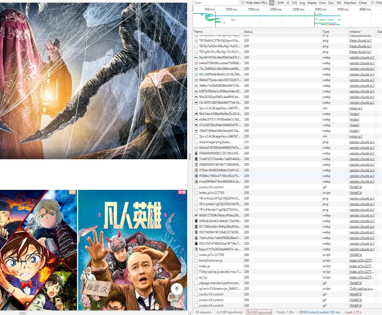Click the 1000 ms mark on timeline overview
The image size is (382, 315).
coord(231,9)
